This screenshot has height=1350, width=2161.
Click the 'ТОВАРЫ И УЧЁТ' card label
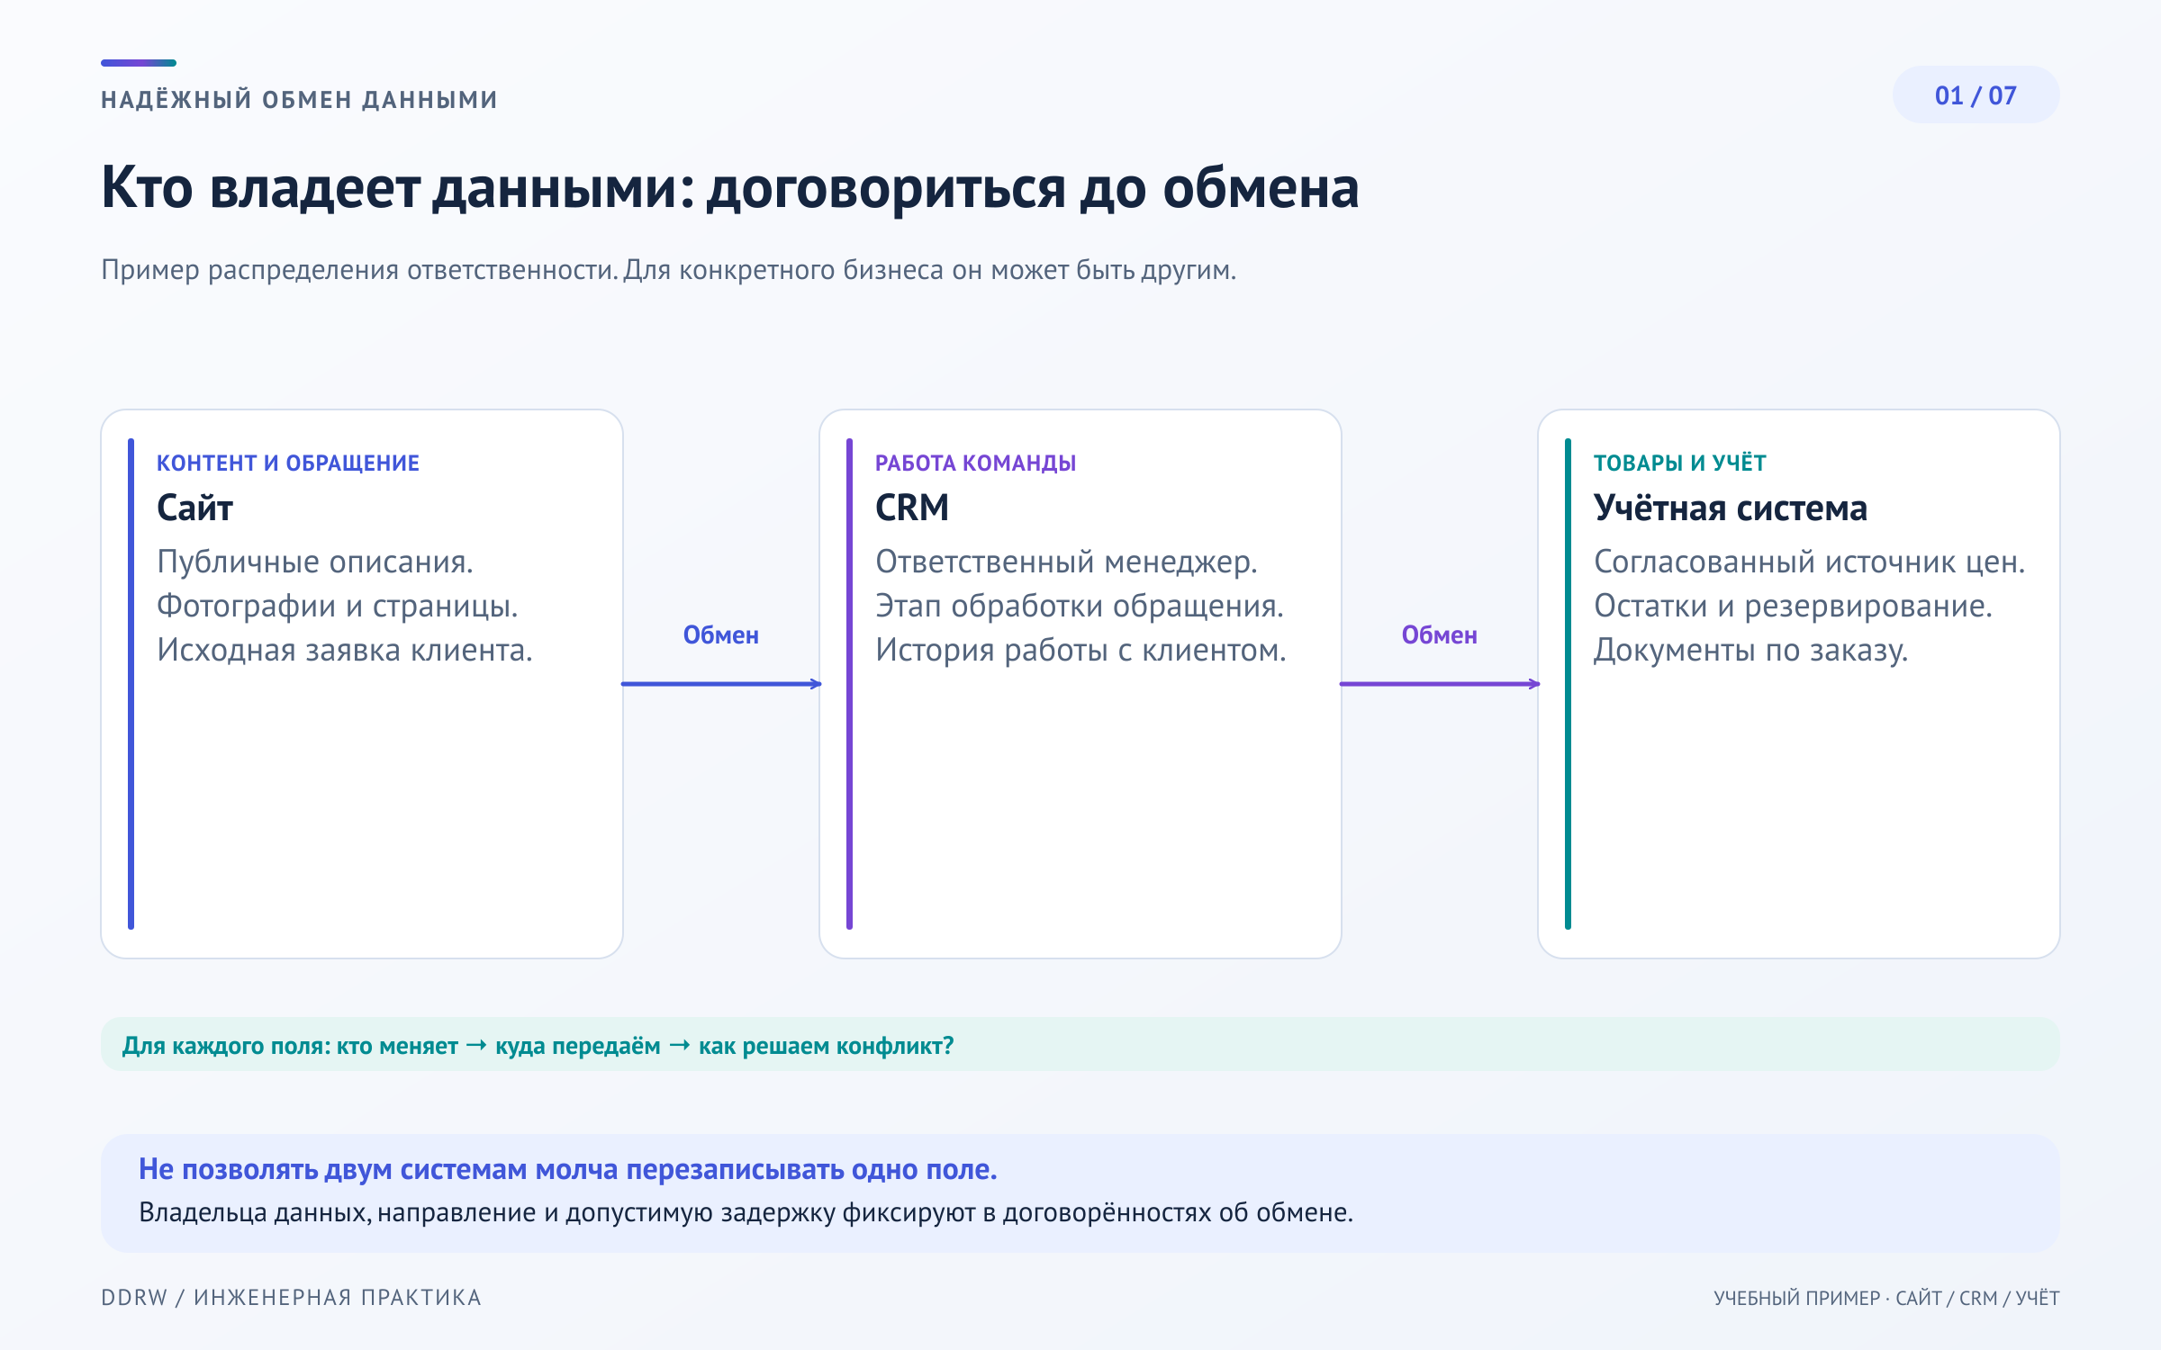click(1679, 463)
